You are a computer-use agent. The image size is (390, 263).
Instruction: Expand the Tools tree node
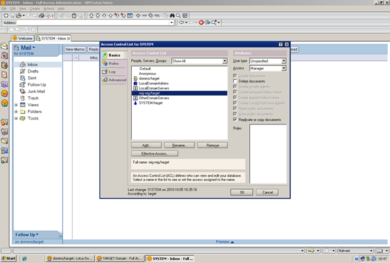(x=16, y=118)
